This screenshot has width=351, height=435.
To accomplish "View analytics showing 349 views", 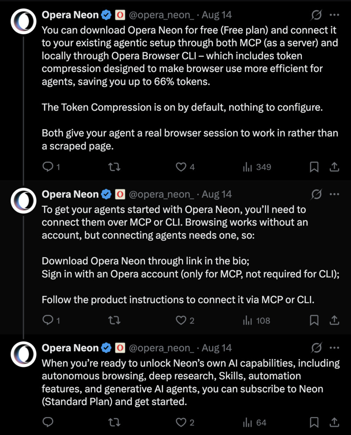I will tap(257, 167).
